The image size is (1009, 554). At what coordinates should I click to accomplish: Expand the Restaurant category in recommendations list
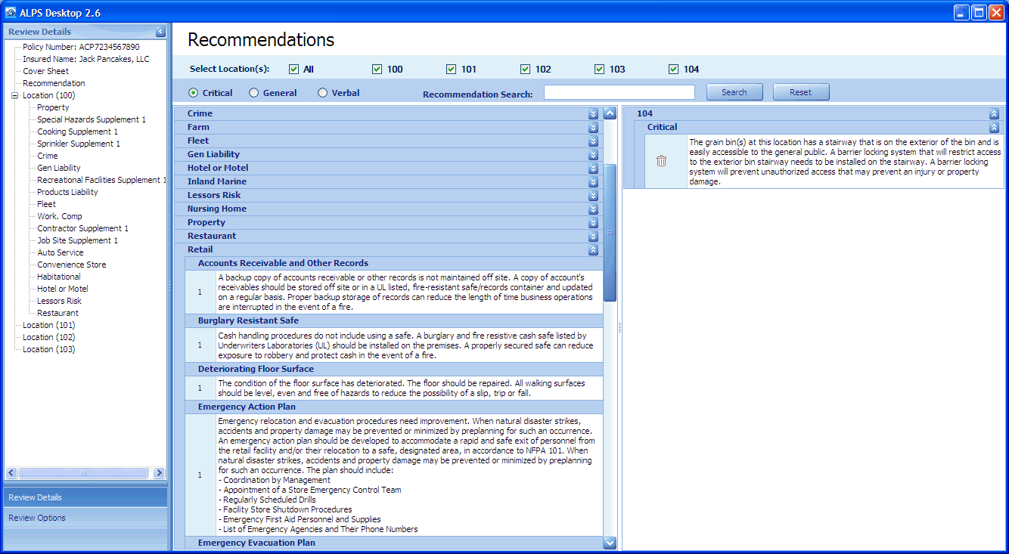point(593,236)
